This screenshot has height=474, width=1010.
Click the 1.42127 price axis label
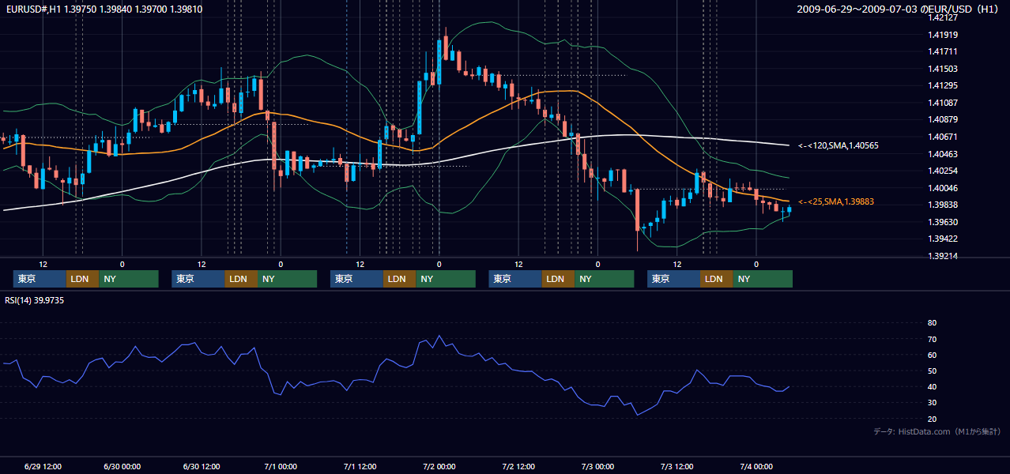(944, 17)
